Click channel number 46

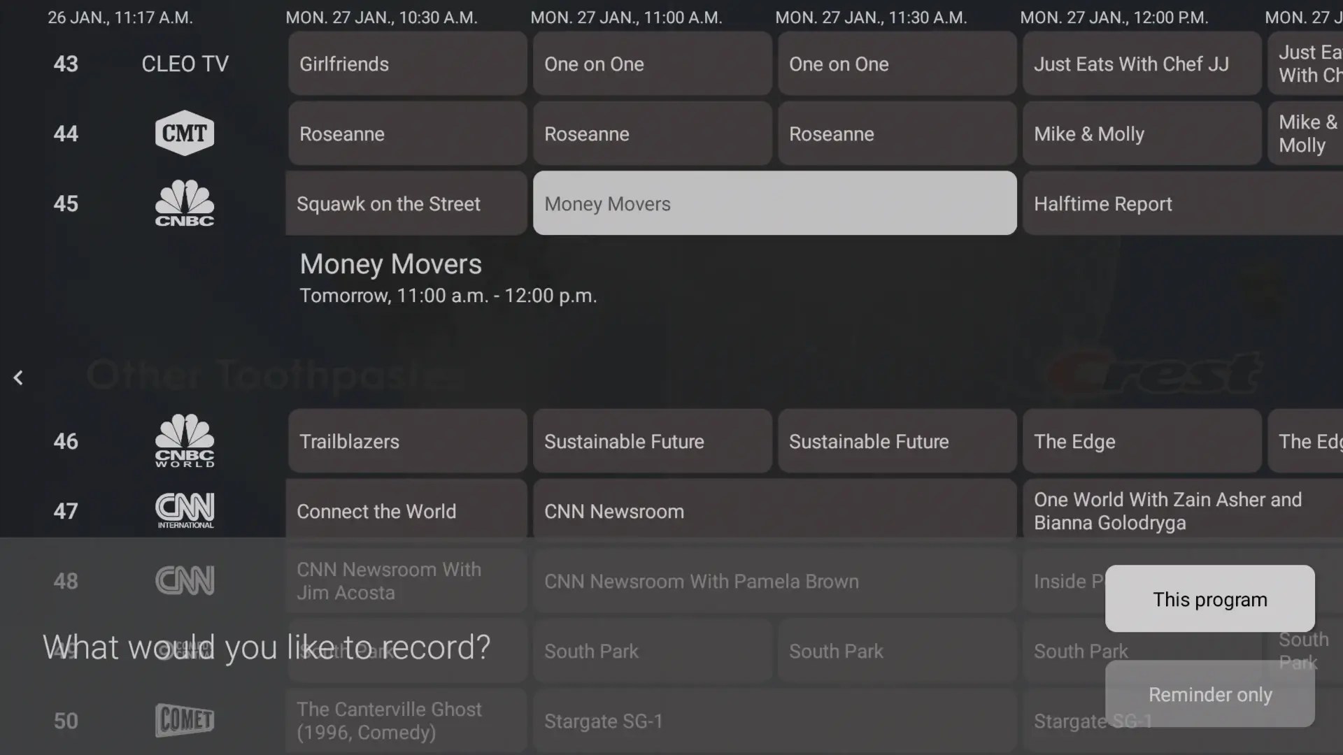66,441
